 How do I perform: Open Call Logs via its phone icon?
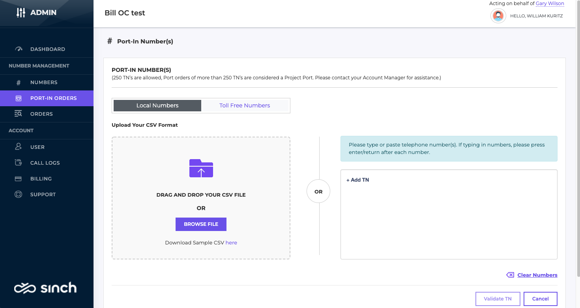19,162
